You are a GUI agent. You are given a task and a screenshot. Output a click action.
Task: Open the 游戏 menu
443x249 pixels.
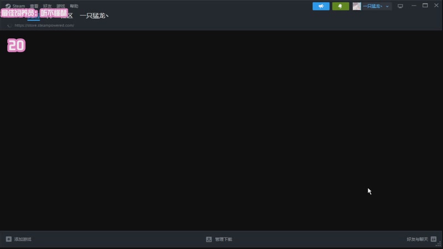(61, 6)
